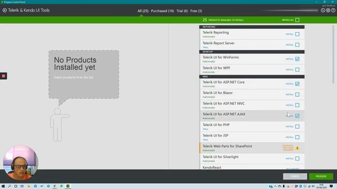
Task: Click the Web section header
Action: [x=252, y=77]
